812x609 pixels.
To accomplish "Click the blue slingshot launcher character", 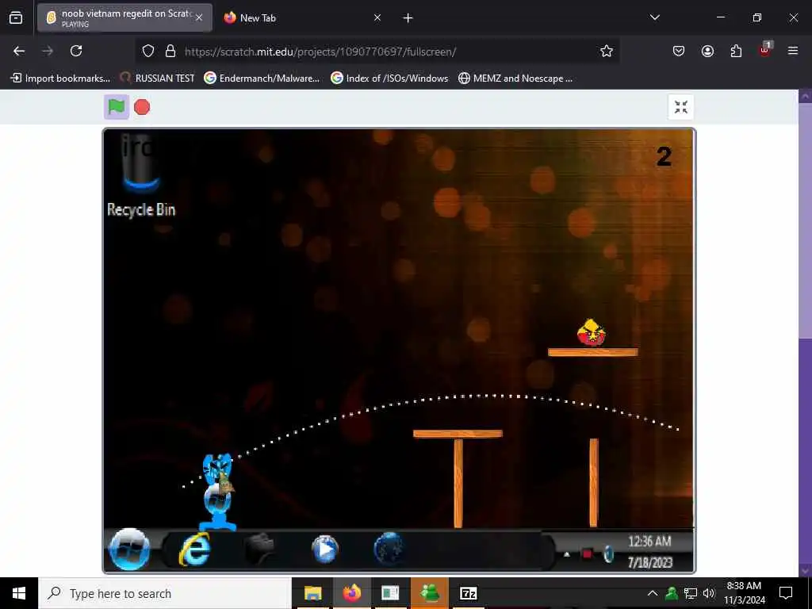I will pyautogui.click(x=218, y=492).
